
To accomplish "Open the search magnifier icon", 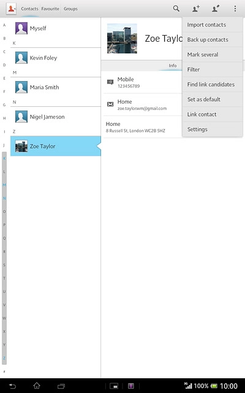I will tap(176, 9).
